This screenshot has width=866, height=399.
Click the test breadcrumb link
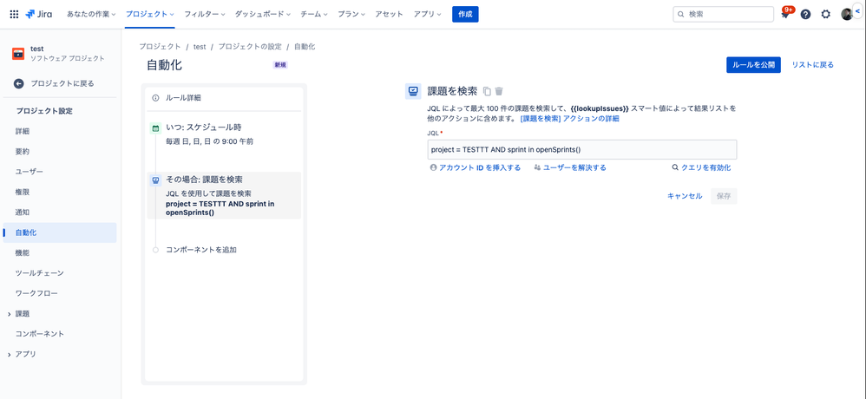(x=200, y=47)
